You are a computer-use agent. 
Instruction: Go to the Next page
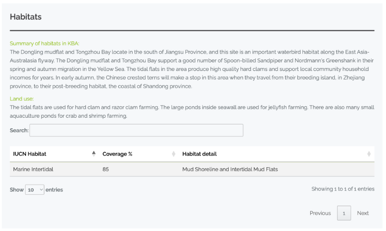[363, 213]
